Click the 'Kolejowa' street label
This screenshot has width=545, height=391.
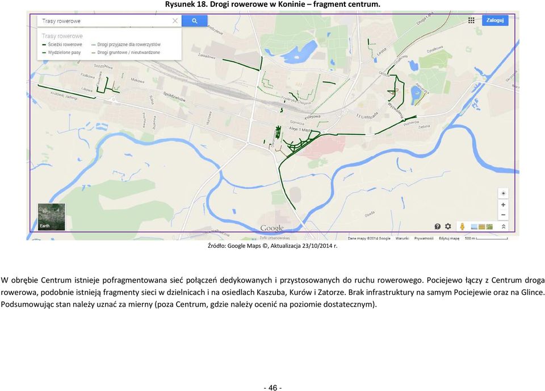312,117
